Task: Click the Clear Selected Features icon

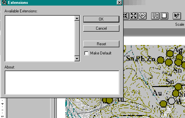Action: click(164, 16)
